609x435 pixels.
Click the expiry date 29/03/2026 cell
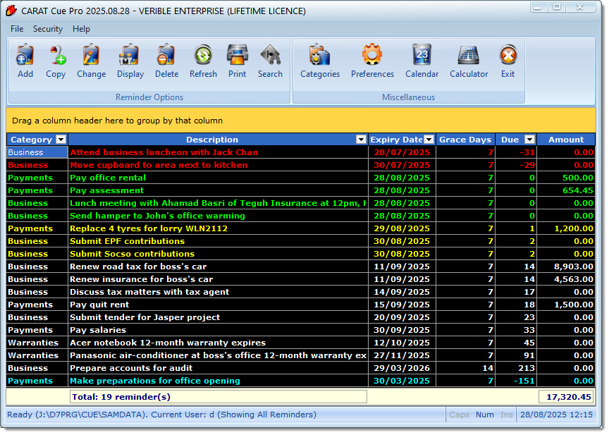pyautogui.click(x=402, y=368)
